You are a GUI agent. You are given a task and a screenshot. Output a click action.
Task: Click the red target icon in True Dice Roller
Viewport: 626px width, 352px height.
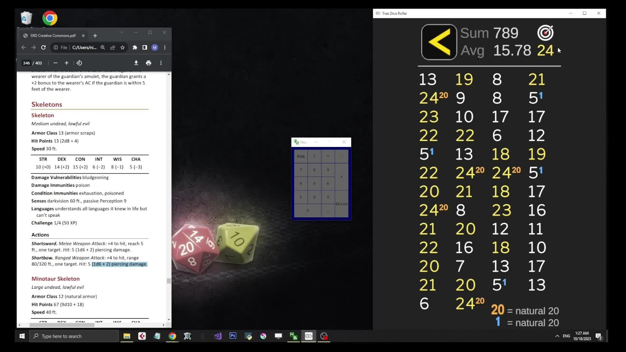coord(545,33)
